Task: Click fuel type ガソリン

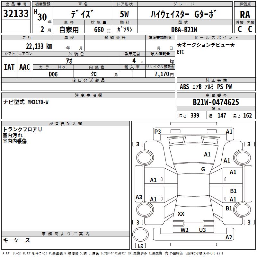Action: click(x=125, y=29)
